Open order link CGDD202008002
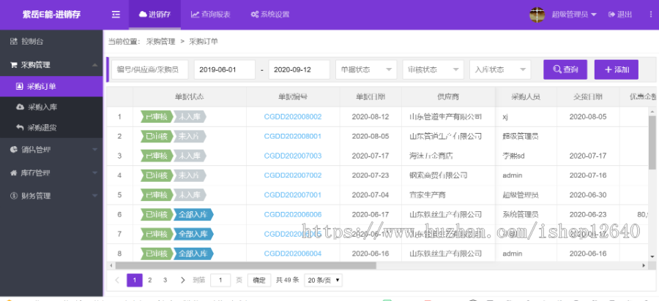The height and width of the screenshot is (301, 659). click(x=292, y=117)
